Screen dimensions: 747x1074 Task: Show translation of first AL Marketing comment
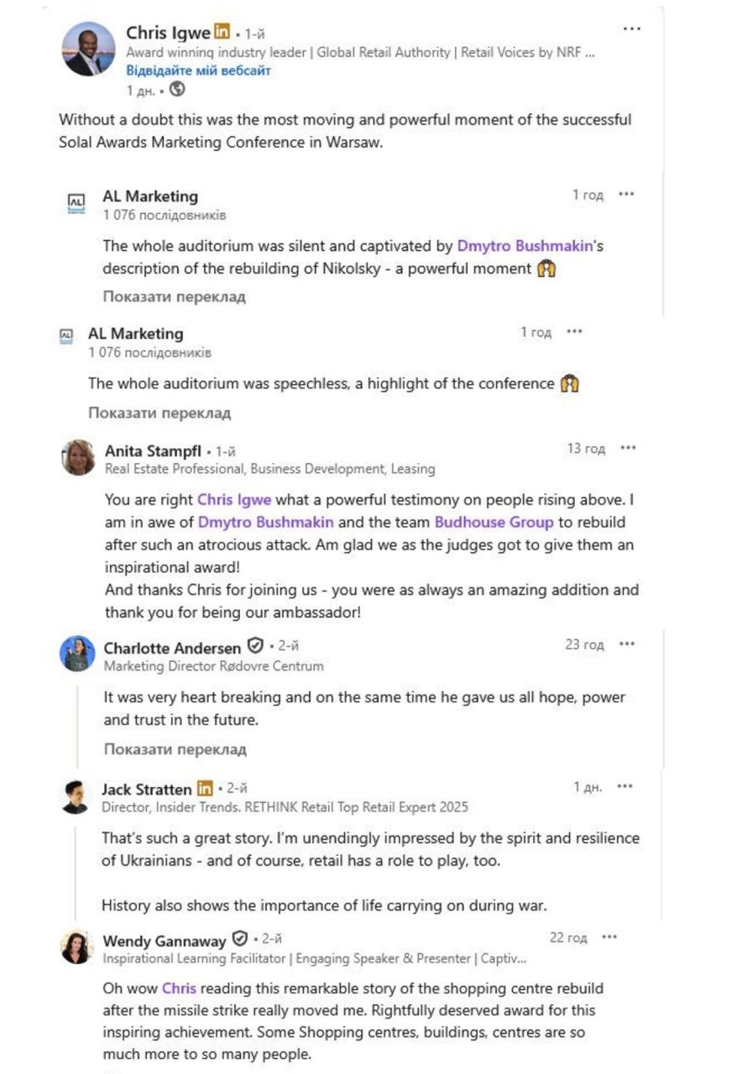click(175, 296)
